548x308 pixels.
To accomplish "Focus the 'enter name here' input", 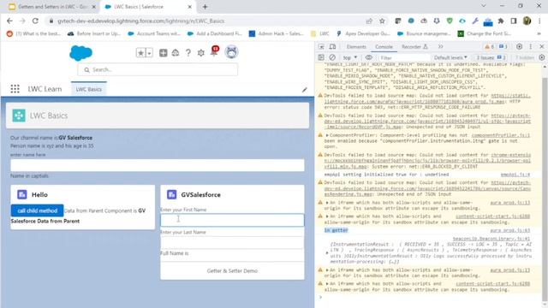I will [158, 165].
